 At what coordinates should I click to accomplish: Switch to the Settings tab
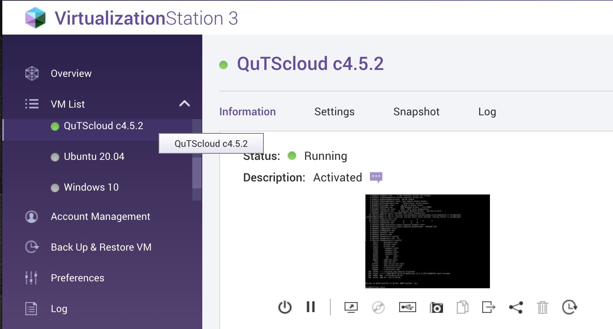pyautogui.click(x=334, y=112)
